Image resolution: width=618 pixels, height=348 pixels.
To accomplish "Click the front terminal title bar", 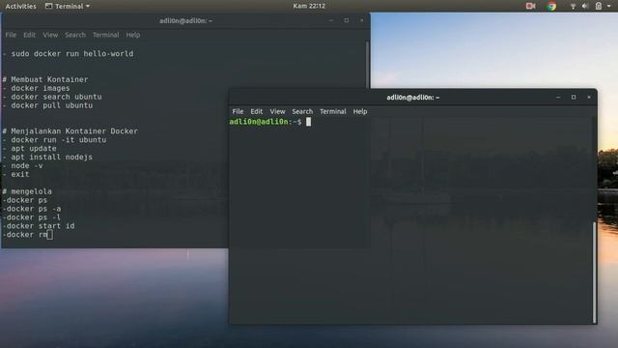I will tap(412, 97).
